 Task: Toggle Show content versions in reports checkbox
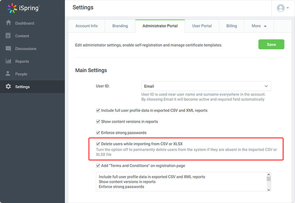coord(98,121)
